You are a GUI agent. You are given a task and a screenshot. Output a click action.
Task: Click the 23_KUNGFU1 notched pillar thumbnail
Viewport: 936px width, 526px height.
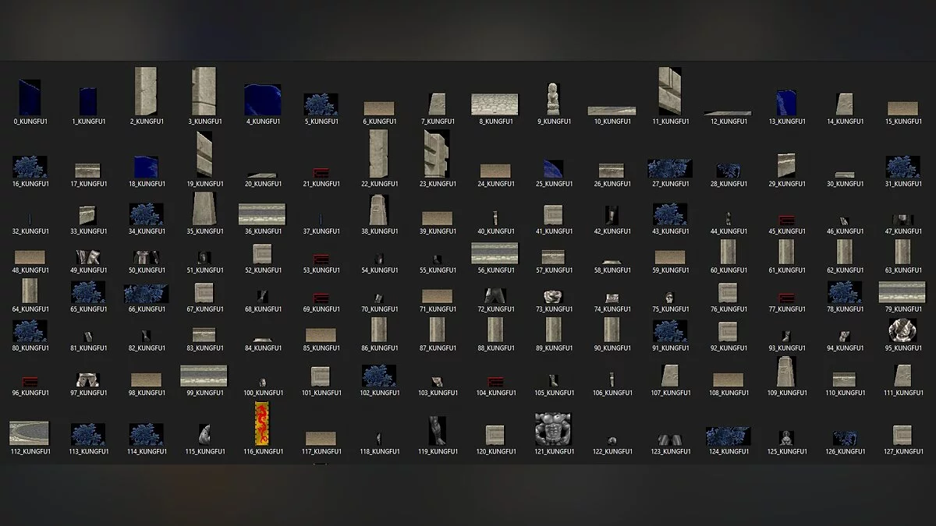[x=436, y=154]
